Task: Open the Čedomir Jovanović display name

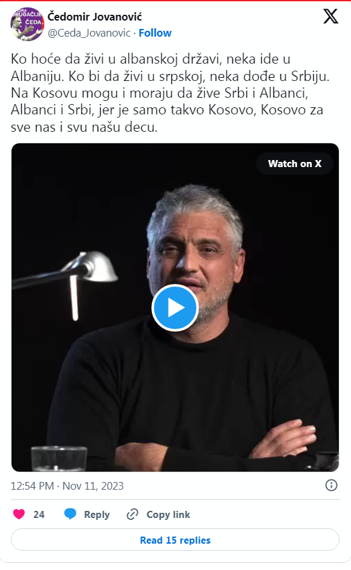Action: click(x=95, y=17)
